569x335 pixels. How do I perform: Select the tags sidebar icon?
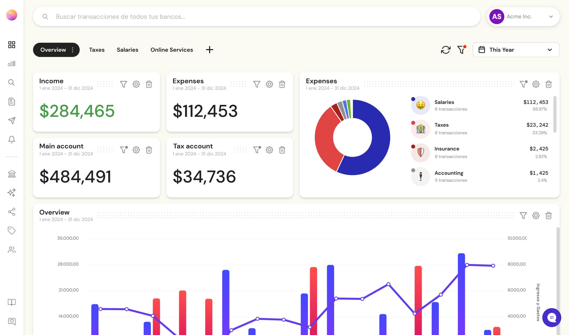(12, 231)
